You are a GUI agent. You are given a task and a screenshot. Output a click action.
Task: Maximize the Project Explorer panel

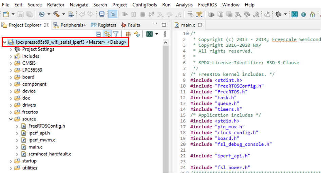click(164, 25)
